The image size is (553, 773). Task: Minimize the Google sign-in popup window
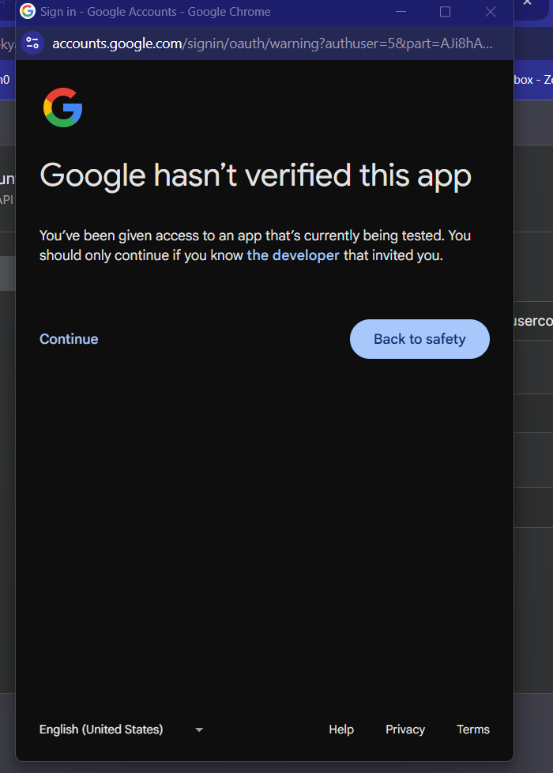coord(401,12)
